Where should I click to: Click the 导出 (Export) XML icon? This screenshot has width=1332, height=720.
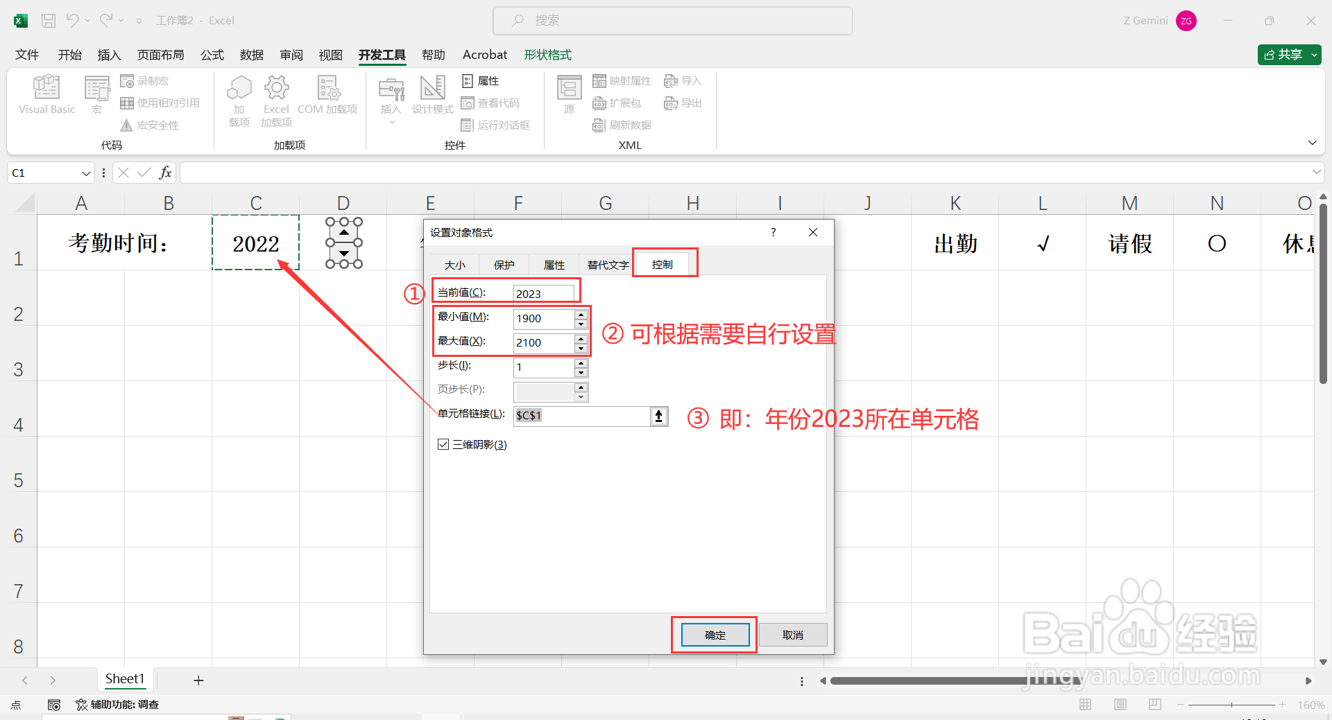(x=672, y=103)
